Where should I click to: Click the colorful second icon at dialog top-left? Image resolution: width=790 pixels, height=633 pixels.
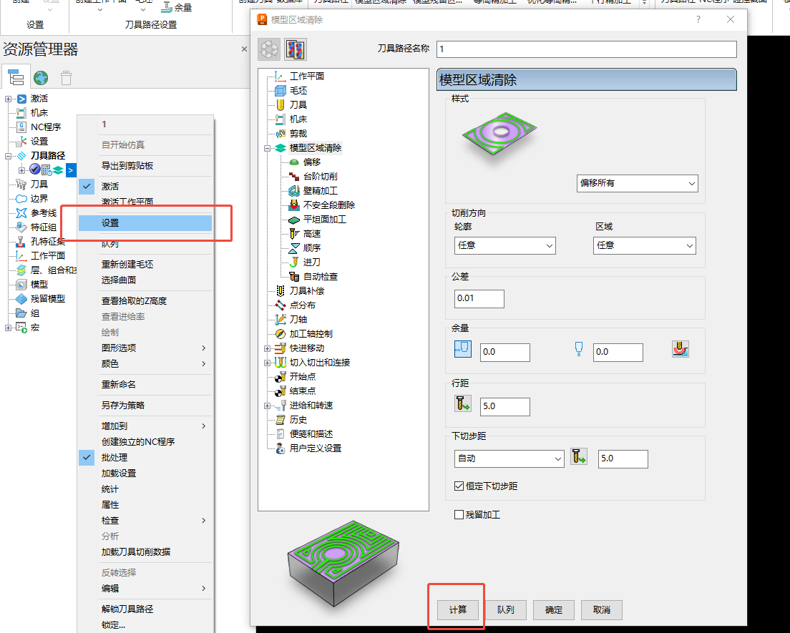click(x=295, y=49)
